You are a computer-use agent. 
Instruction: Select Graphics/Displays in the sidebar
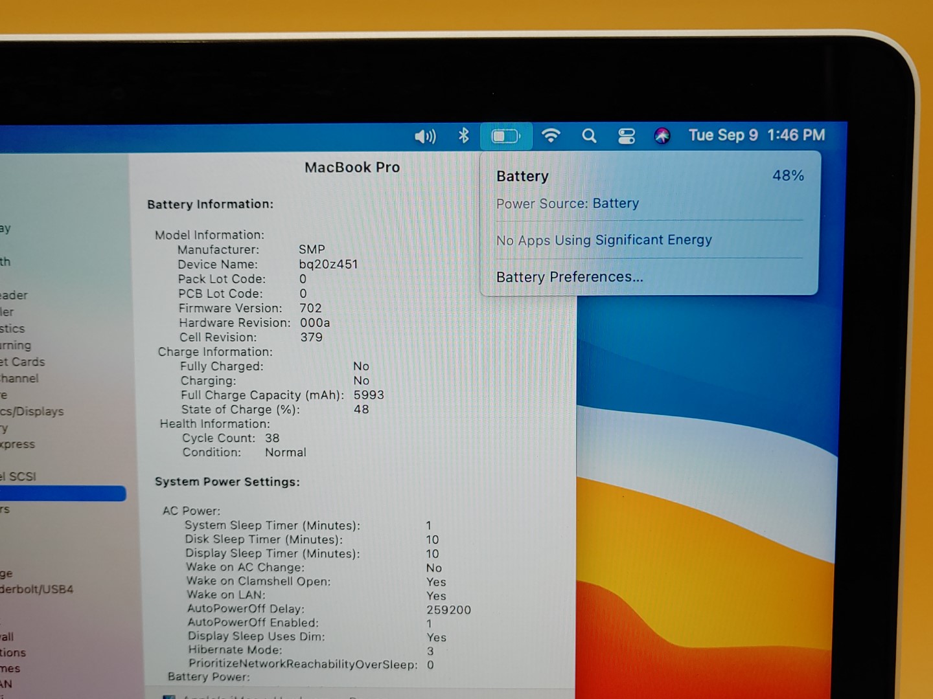[32, 411]
